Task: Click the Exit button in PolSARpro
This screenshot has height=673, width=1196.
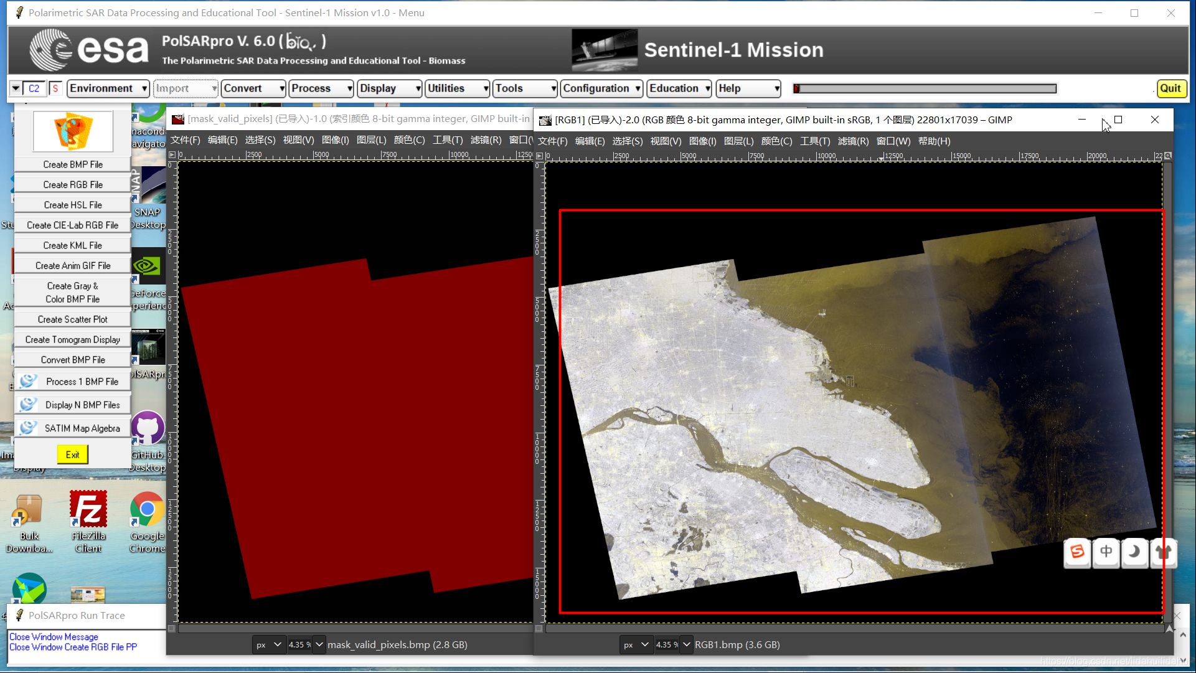Action: 73,454
